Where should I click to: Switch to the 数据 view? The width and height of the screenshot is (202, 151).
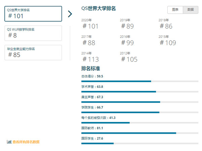click(x=191, y=10)
